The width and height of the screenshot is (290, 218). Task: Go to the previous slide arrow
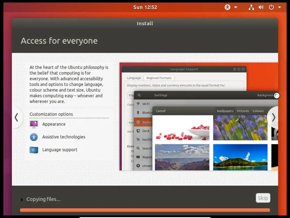(17, 117)
